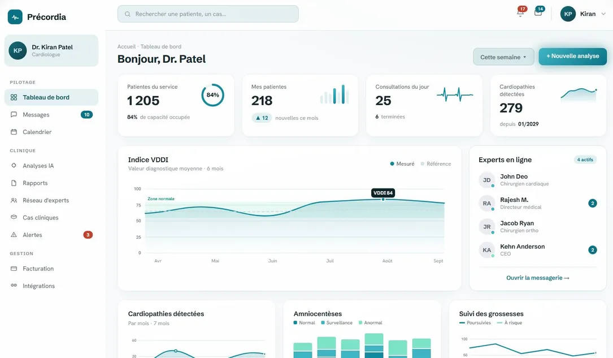Click the 1 205 patientes value
This screenshot has height=358, width=613.
(143, 101)
